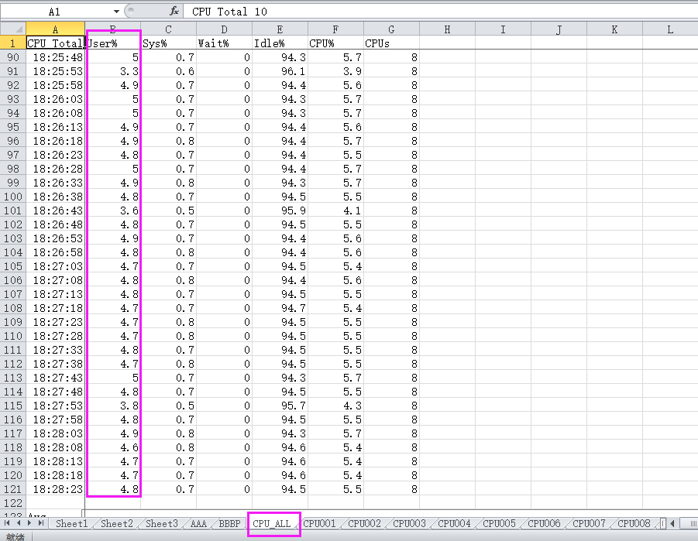This screenshot has width=698, height=541.
Task: Click the Name Box showing A1
Action: click(x=56, y=12)
